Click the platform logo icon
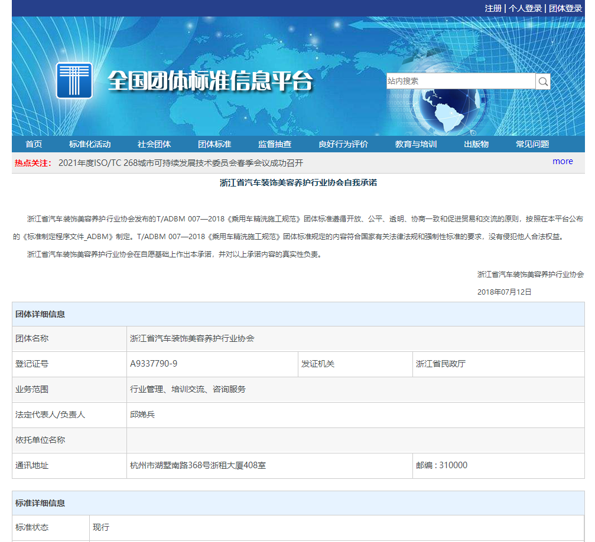 click(73, 81)
